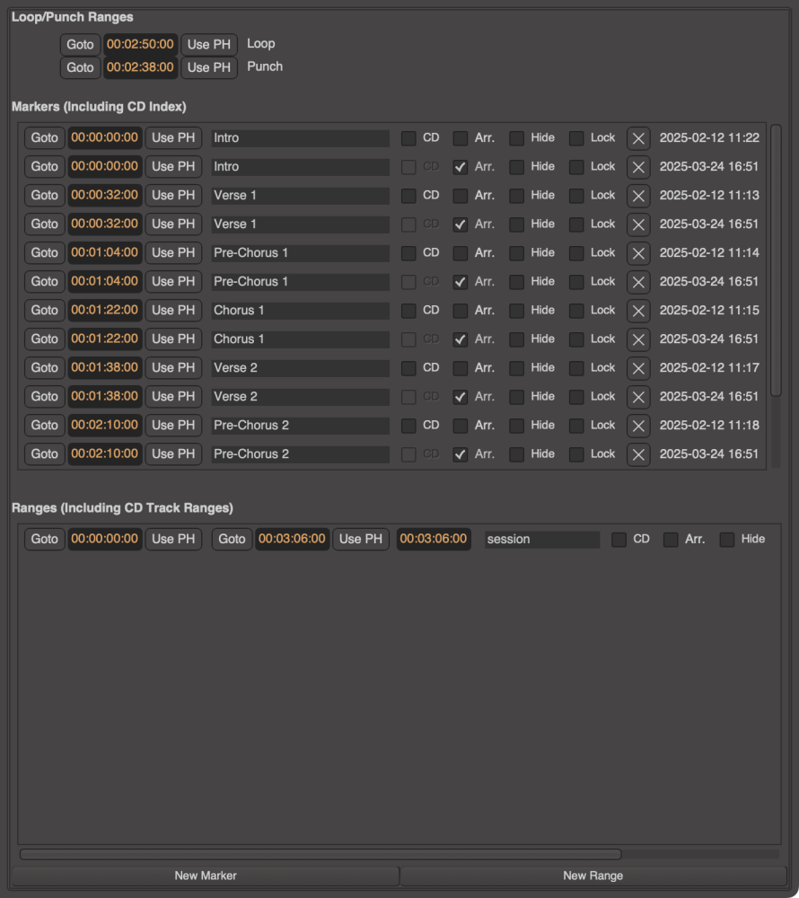
Task: Remove Verse 2 marker dated 2025-02-12 11:17
Action: [x=638, y=367]
